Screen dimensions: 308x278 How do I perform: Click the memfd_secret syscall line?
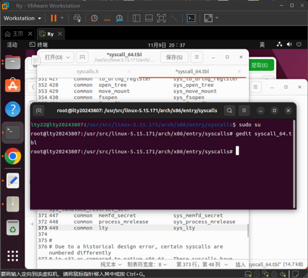tap(143, 216)
